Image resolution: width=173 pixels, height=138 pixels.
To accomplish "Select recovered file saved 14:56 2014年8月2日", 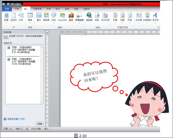I will (23, 61).
